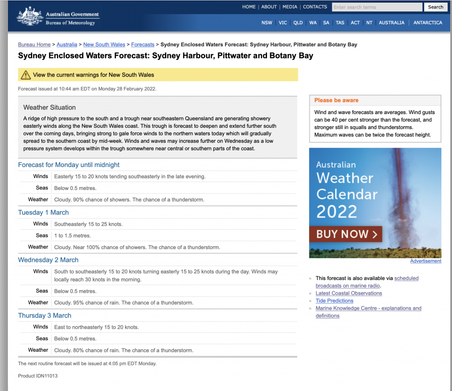Click the Search button
Image resolution: width=452 pixels, height=391 pixels.
click(436, 7)
